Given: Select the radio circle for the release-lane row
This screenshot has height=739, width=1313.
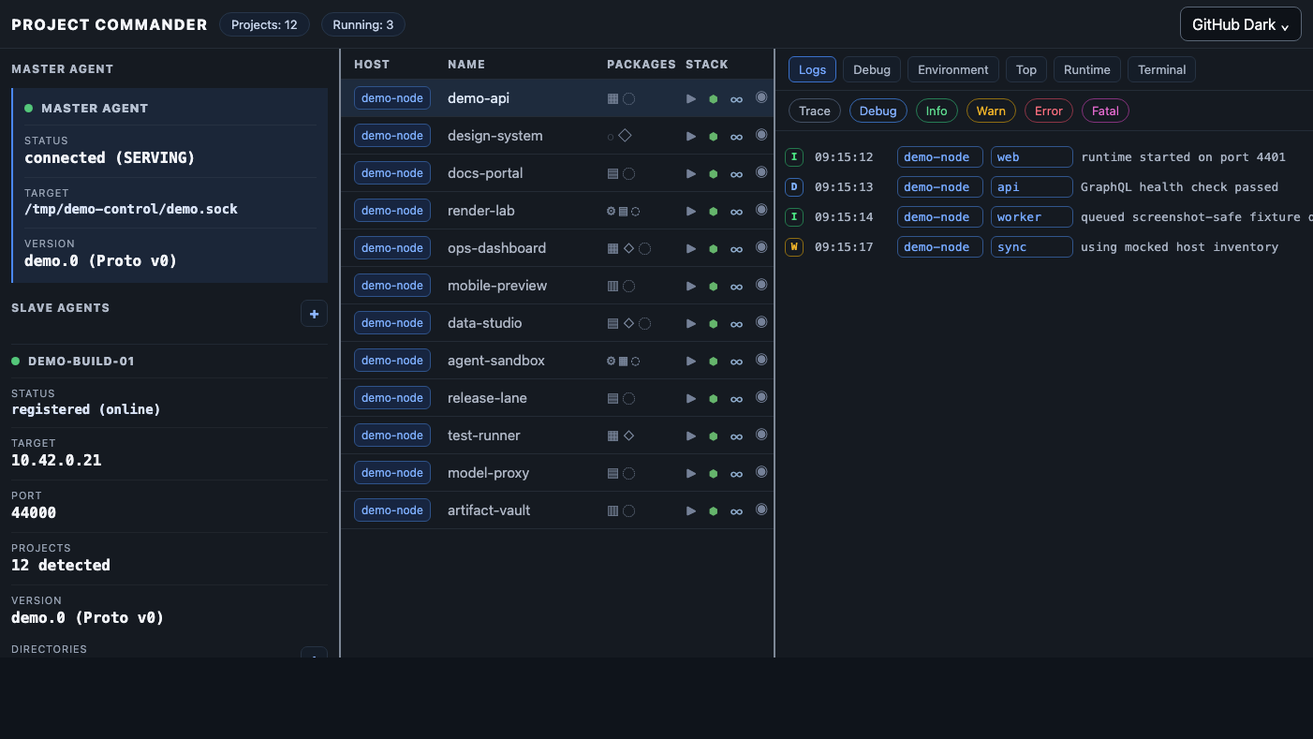Looking at the screenshot, I should click(x=761, y=397).
